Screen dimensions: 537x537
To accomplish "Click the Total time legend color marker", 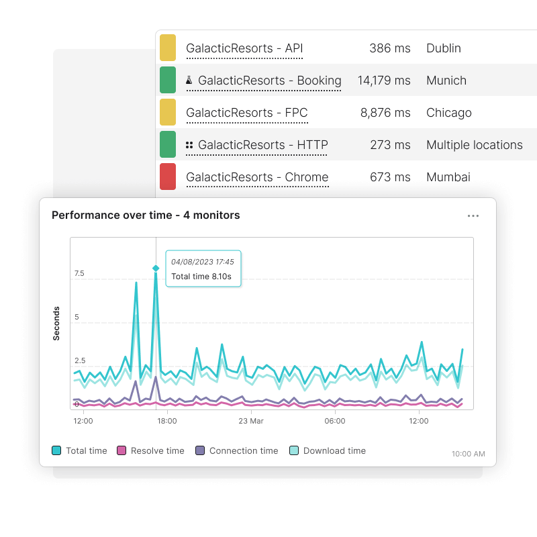I will tap(57, 450).
